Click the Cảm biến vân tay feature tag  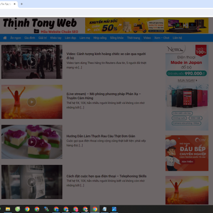(x=182, y=113)
